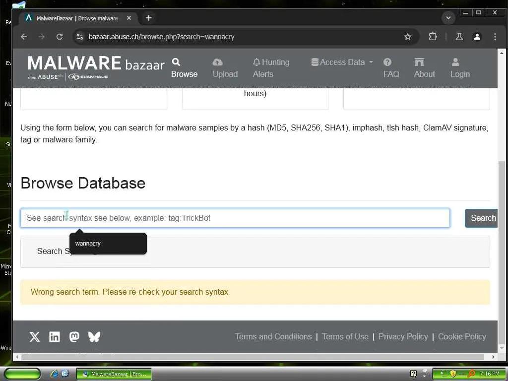The width and height of the screenshot is (508, 381).
Task: Click the horizontal scrollbar right arrow
Action: (494, 357)
